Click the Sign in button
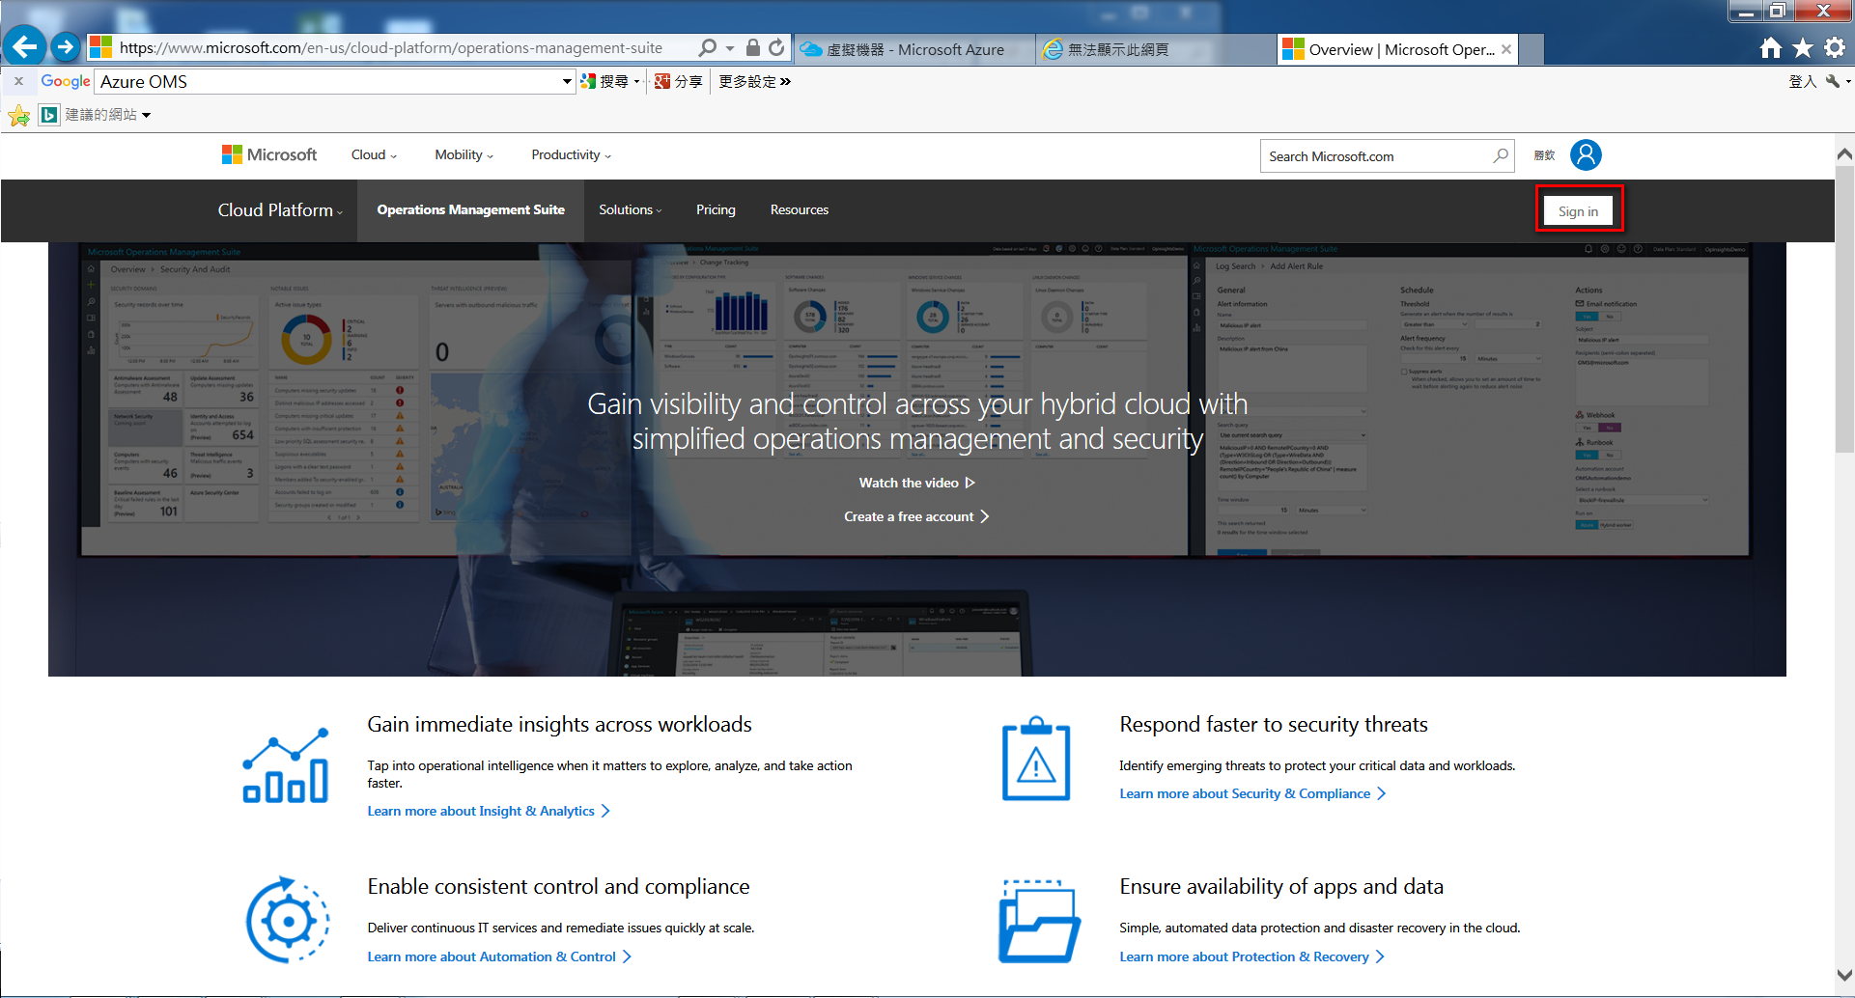The height and width of the screenshot is (998, 1855). pos(1578,209)
